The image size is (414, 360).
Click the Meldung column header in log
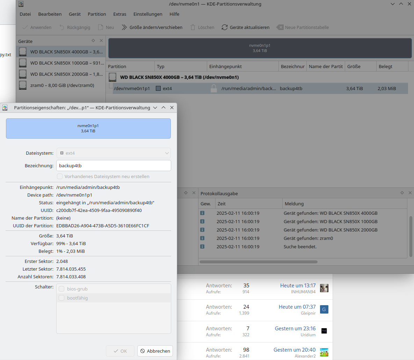[x=344, y=204]
